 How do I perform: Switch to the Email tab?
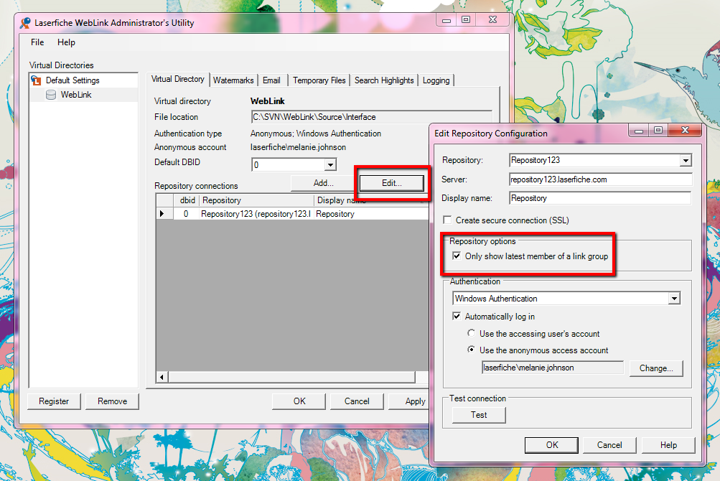point(271,80)
